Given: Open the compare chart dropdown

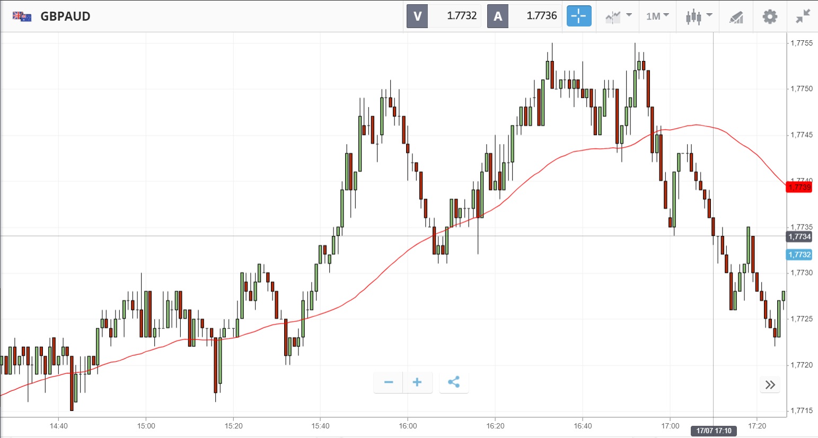Looking at the screenshot, I should (x=618, y=16).
